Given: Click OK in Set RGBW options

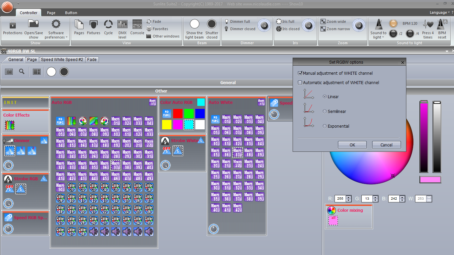Looking at the screenshot, I should 352,145.
